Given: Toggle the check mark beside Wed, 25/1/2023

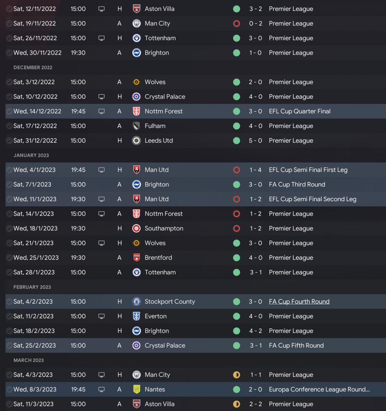Looking at the screenshot, I should (x=9, y=258).
